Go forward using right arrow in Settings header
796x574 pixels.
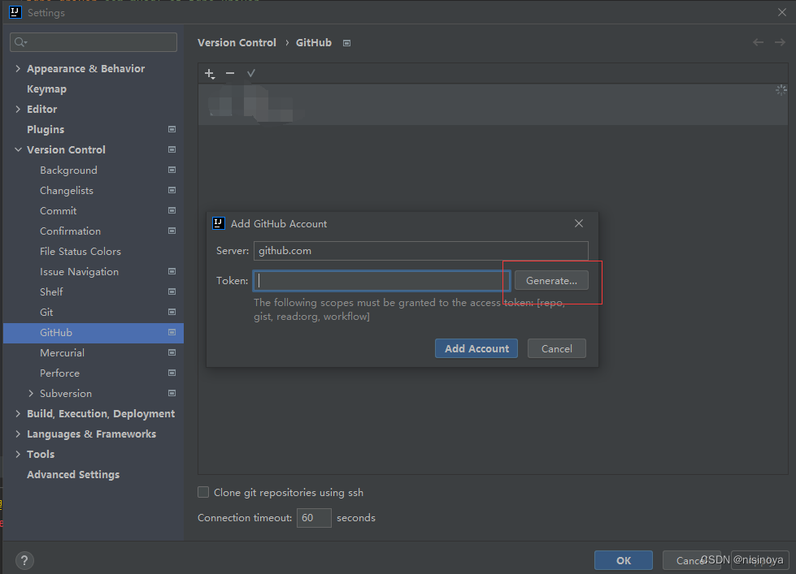click(780, 42)
